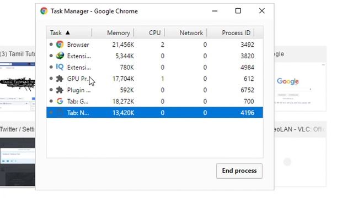Open the Twitter Settings thumbnail in the background
Image resolution: width=353 pixels, height=198 pixels.
click(18, 162)
